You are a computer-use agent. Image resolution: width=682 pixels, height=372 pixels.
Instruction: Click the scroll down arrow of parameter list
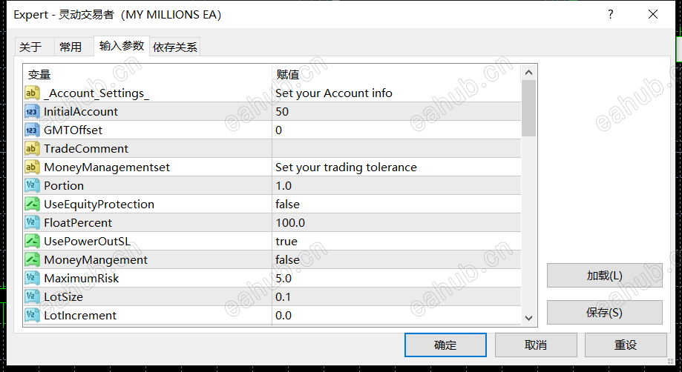coord(529,318)
